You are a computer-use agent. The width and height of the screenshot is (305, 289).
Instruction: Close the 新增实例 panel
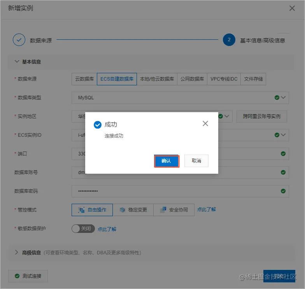pyautogui.click(x=292, y=8)
